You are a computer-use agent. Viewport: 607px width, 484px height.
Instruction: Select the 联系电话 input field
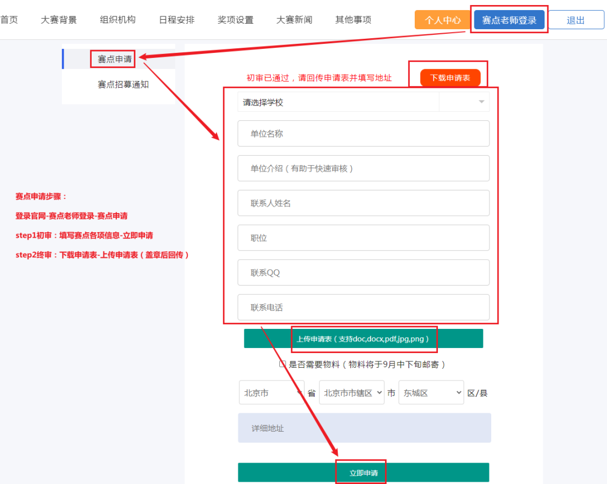[363, 307]
